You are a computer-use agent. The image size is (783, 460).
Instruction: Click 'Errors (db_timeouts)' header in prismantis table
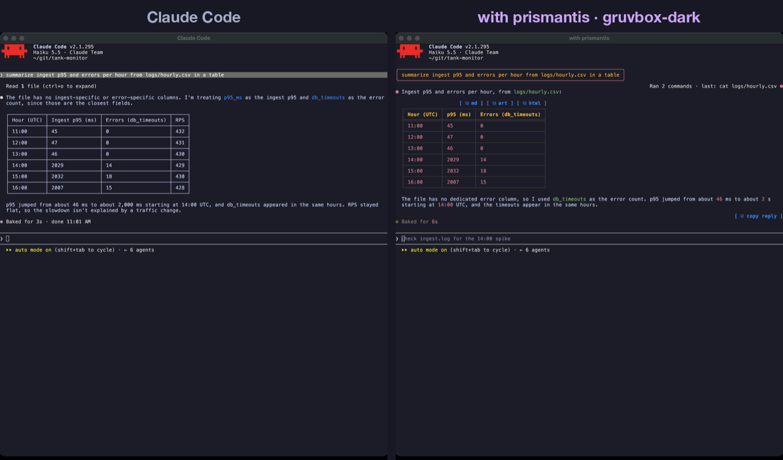coord(510,114)
